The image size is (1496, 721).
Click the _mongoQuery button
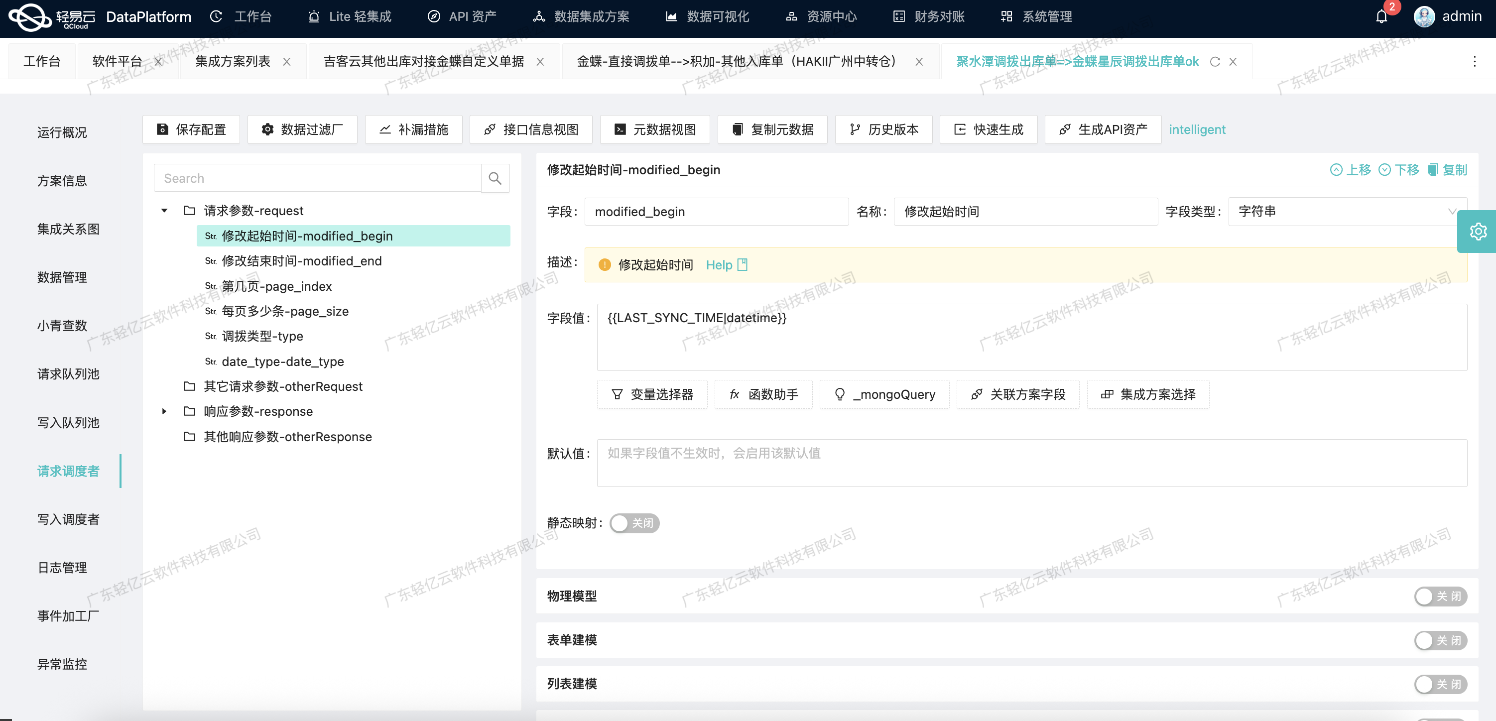pos(884,394)
